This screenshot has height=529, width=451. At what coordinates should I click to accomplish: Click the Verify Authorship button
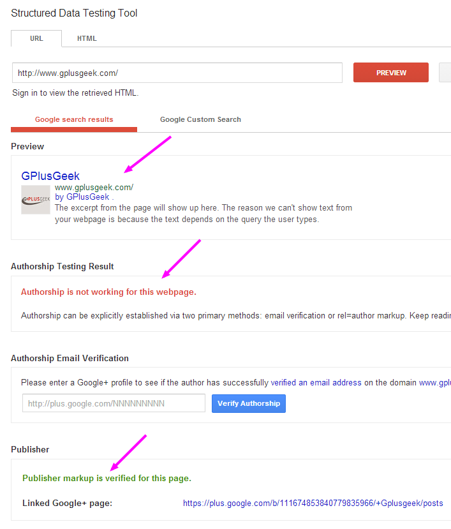249,403
